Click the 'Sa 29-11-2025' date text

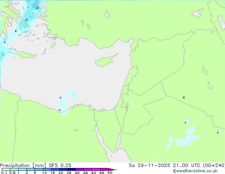point(149,165)
